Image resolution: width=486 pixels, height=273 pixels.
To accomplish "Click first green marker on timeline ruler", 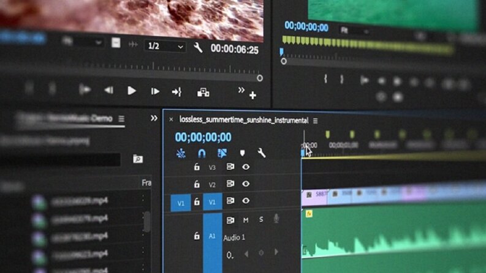I will coord(327,135).
